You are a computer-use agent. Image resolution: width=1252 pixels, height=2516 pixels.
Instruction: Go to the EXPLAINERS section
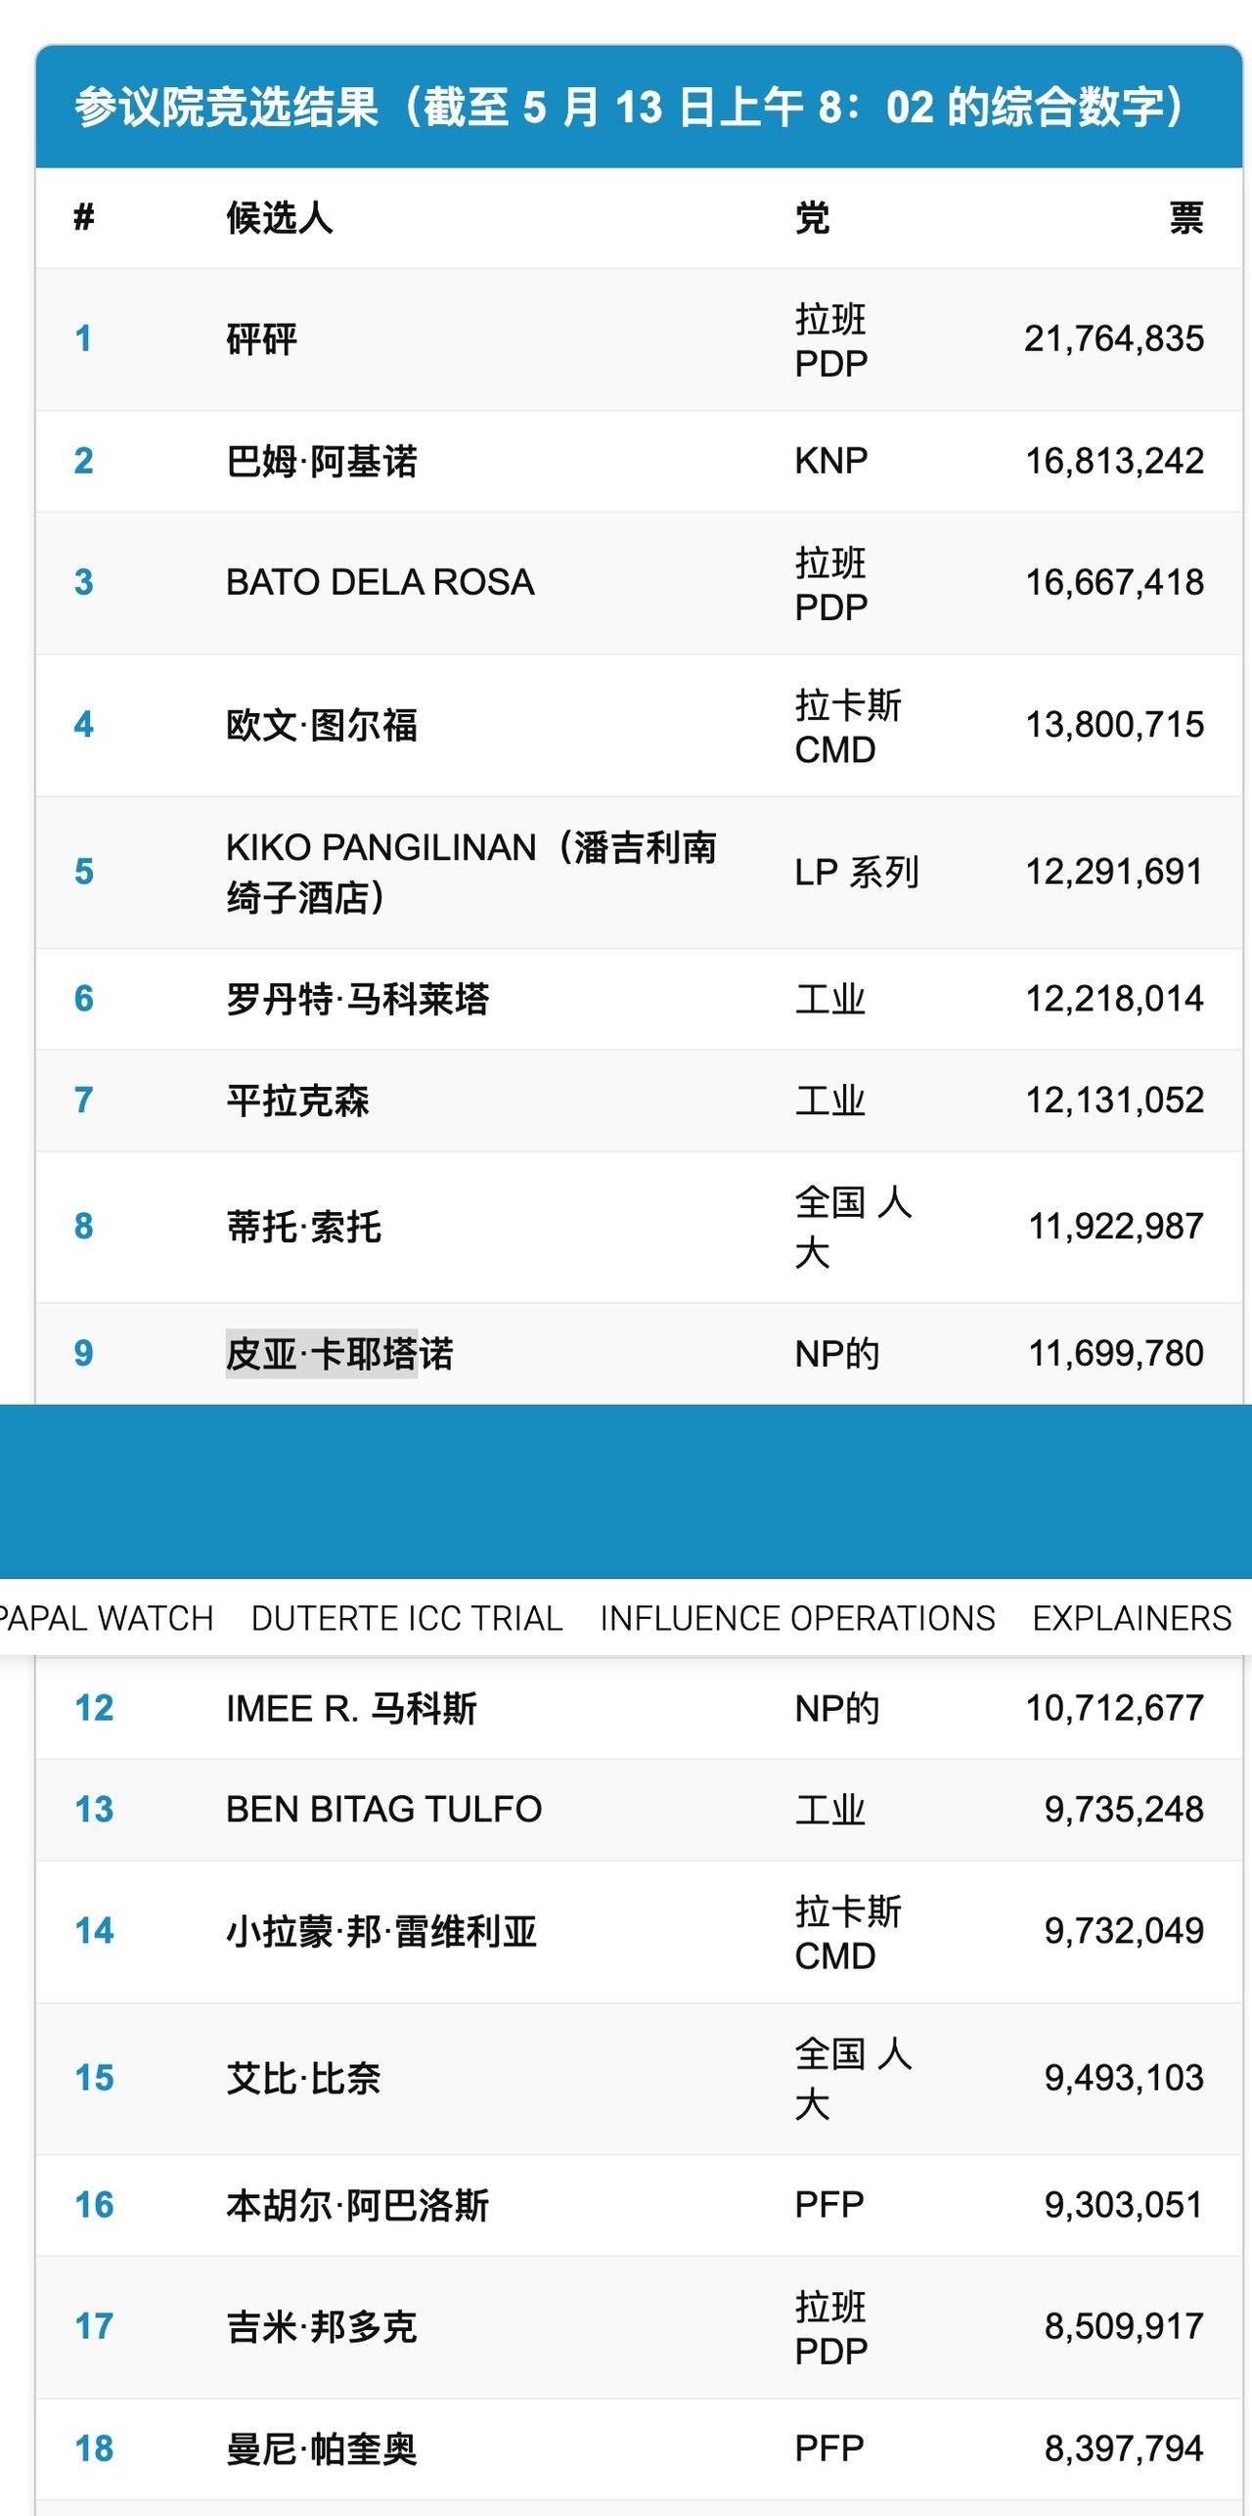tap(1132, 1619)
